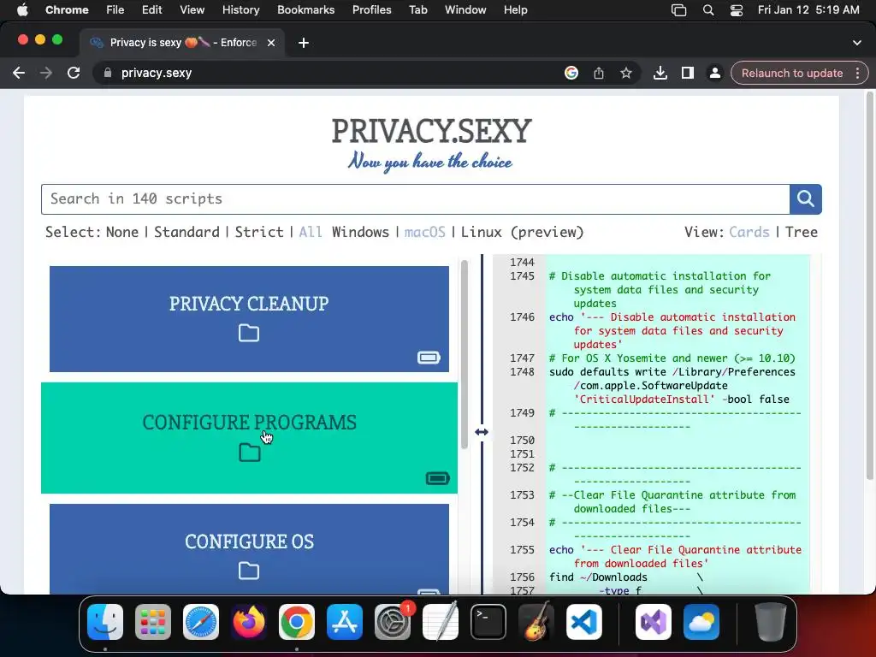Click the cards list scrollbar

[x=465, y=355]
